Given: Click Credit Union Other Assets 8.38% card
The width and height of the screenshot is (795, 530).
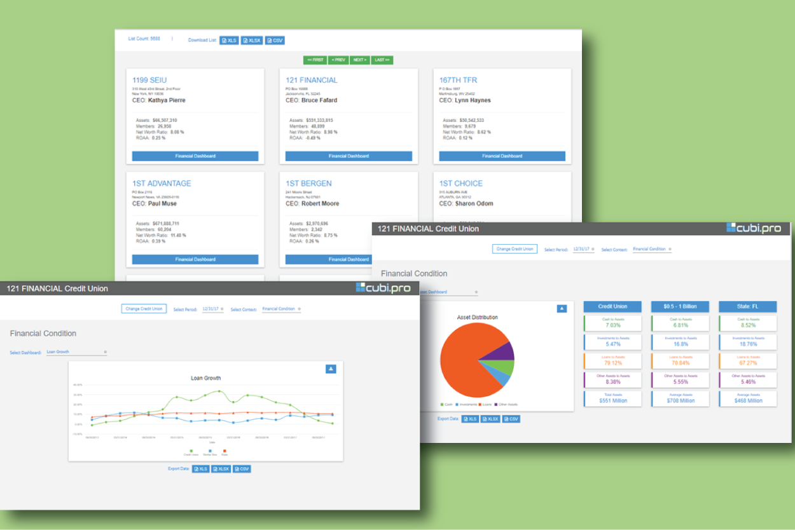Looking at the screenshot, I should 613,379.
